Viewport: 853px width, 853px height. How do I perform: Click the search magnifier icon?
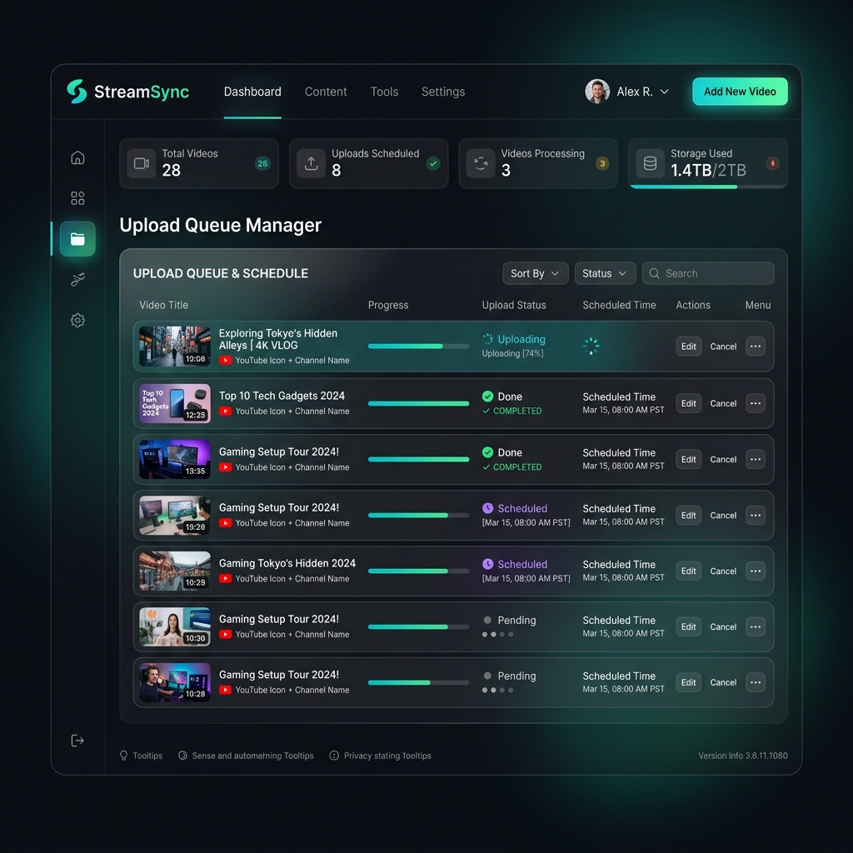tap(655, 273)
